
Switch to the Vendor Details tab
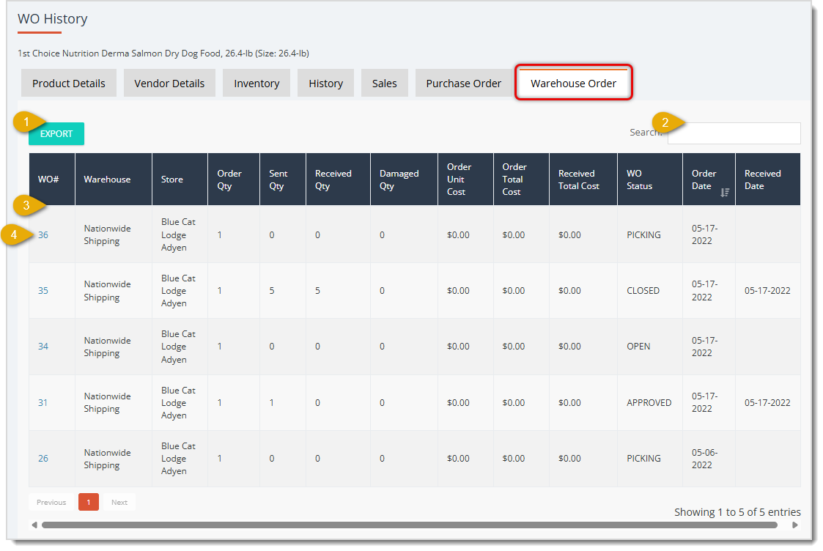(169, 84)
